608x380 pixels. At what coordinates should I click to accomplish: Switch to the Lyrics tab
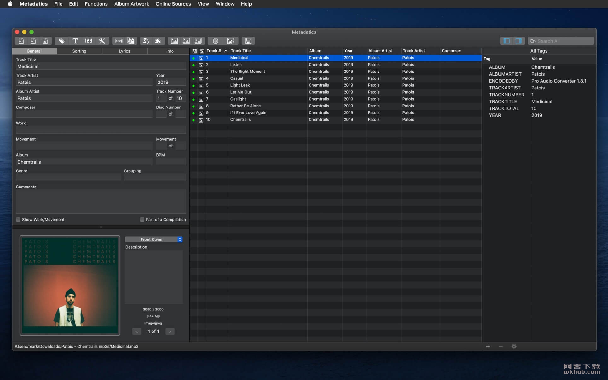[124, 51]
